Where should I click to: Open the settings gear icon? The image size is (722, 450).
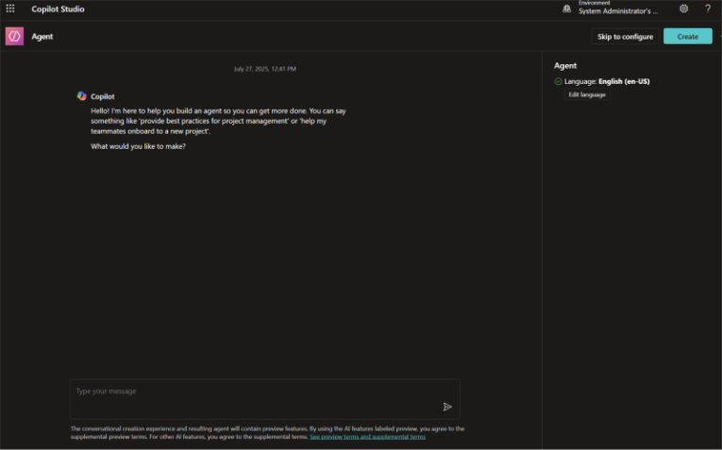click(x=684, y=8)
